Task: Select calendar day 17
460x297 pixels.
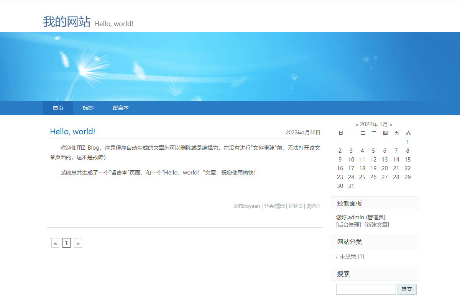Action: point(351,168)
